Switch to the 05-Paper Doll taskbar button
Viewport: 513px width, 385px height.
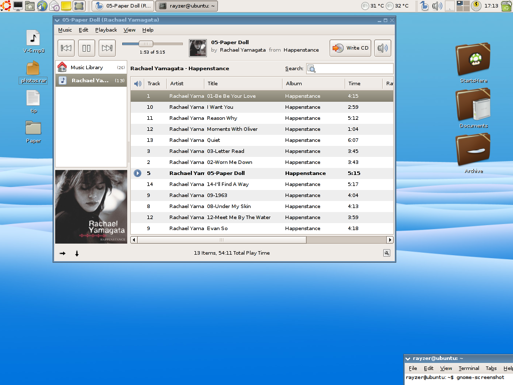pos(123,6)
